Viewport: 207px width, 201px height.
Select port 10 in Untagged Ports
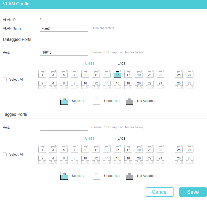[x=85, y=85]
